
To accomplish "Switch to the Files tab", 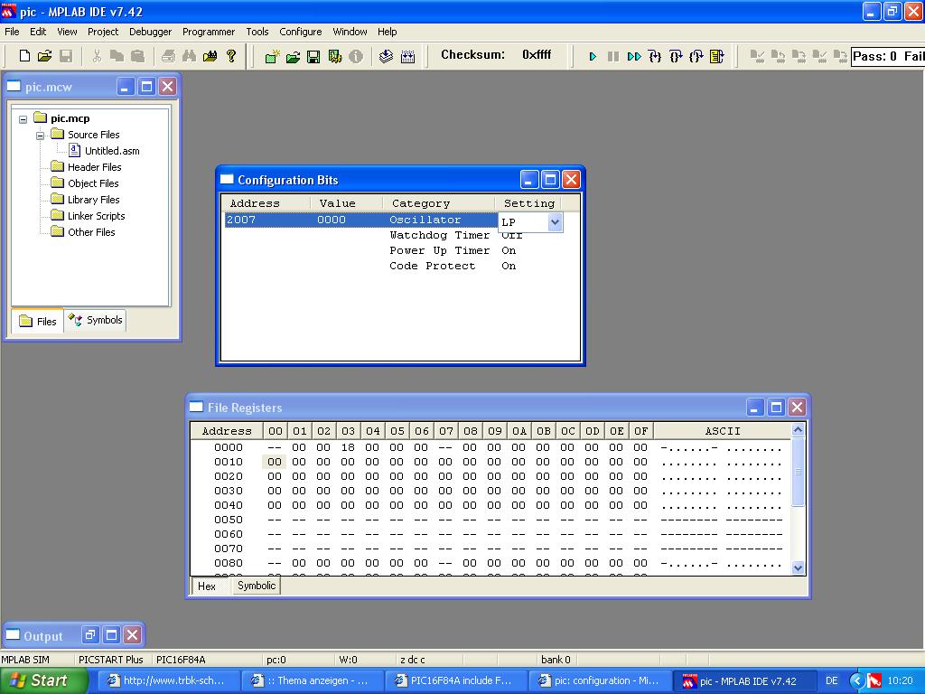I will coord(38,321).
